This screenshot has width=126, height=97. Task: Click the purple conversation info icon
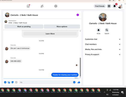pos(78,15)
